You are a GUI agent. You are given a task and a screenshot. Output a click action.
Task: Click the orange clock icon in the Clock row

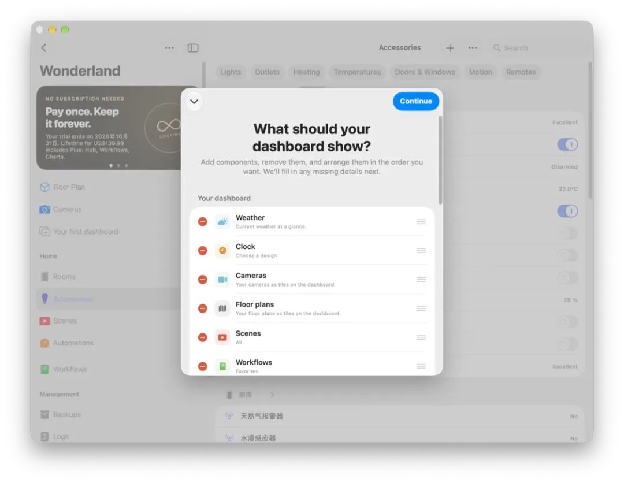point(222,251)
